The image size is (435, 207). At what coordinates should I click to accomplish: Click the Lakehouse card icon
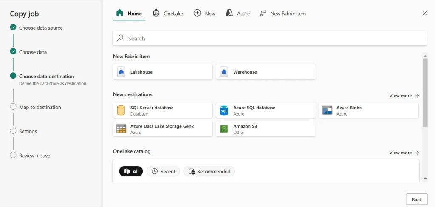pos(121,72)
